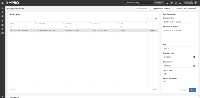Expand the timothy white user menu arrow
This screenshot has height=98, width=200.
click(199, 3)
